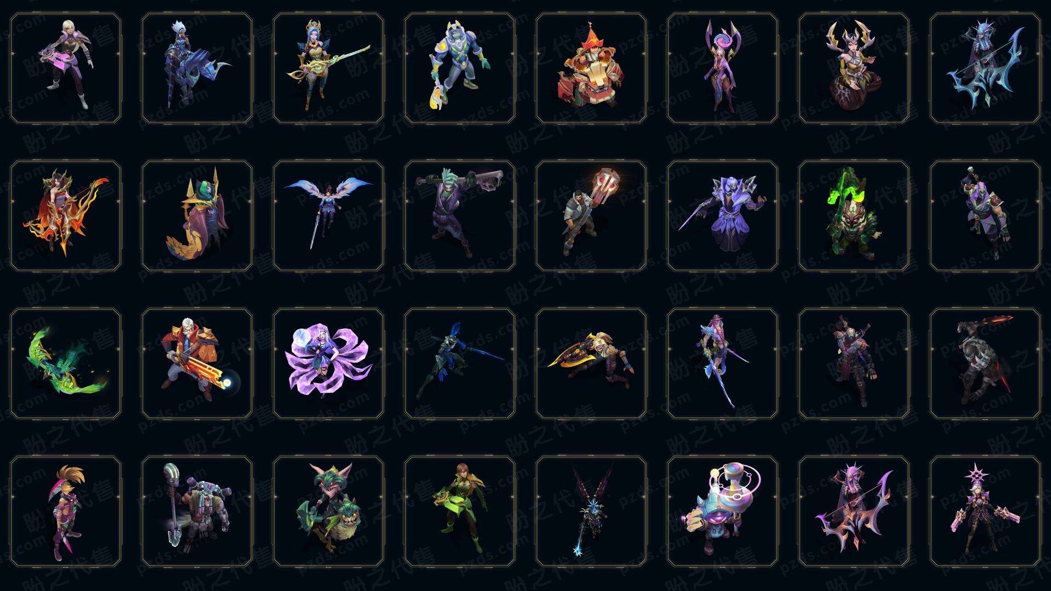This screenshot has width=1051, height=591.
Task: Open the green lantern-carrying beast skin
Action: (854, 216)
